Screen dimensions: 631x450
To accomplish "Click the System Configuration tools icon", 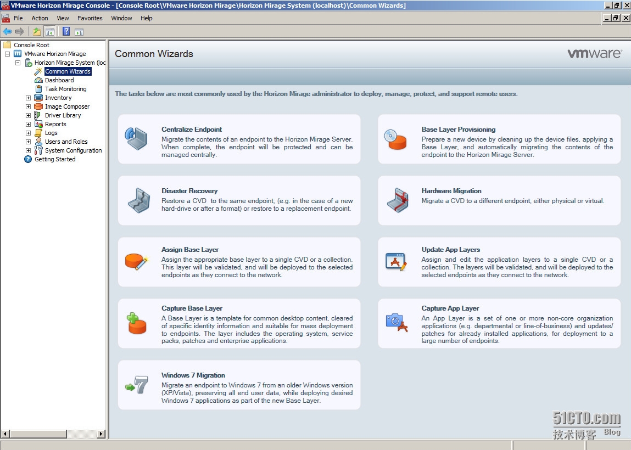I will pos(38,150).
